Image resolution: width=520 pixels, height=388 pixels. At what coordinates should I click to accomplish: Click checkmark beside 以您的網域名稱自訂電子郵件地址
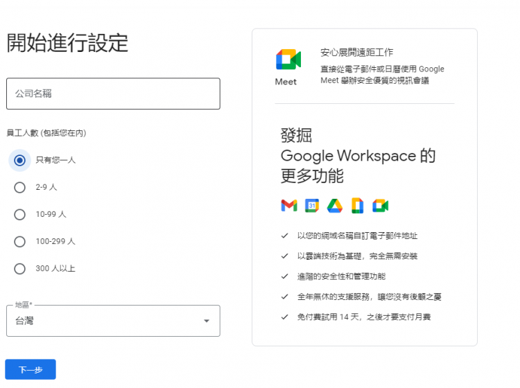pos(284,236)
